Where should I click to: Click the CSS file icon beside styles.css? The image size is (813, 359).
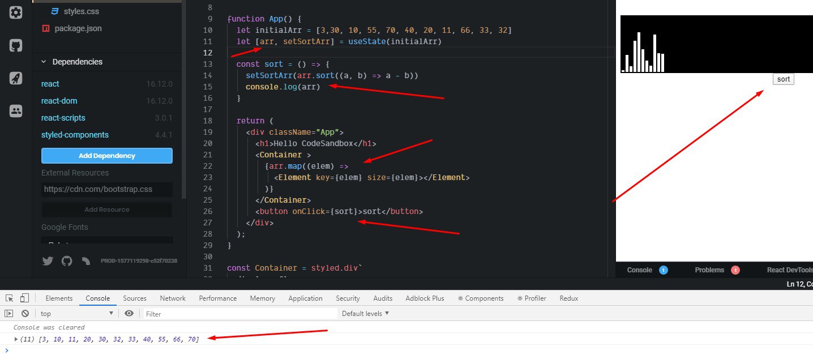pyautogui.click(x=55, y=11)
